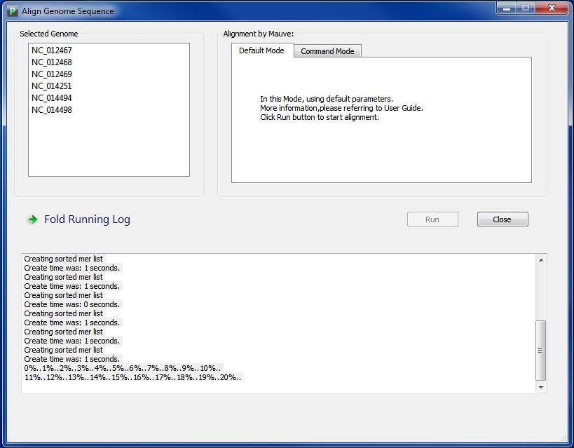The image size is (574, 448).
Task: Click the application icon in the title bar
Action: click(12, 11)
